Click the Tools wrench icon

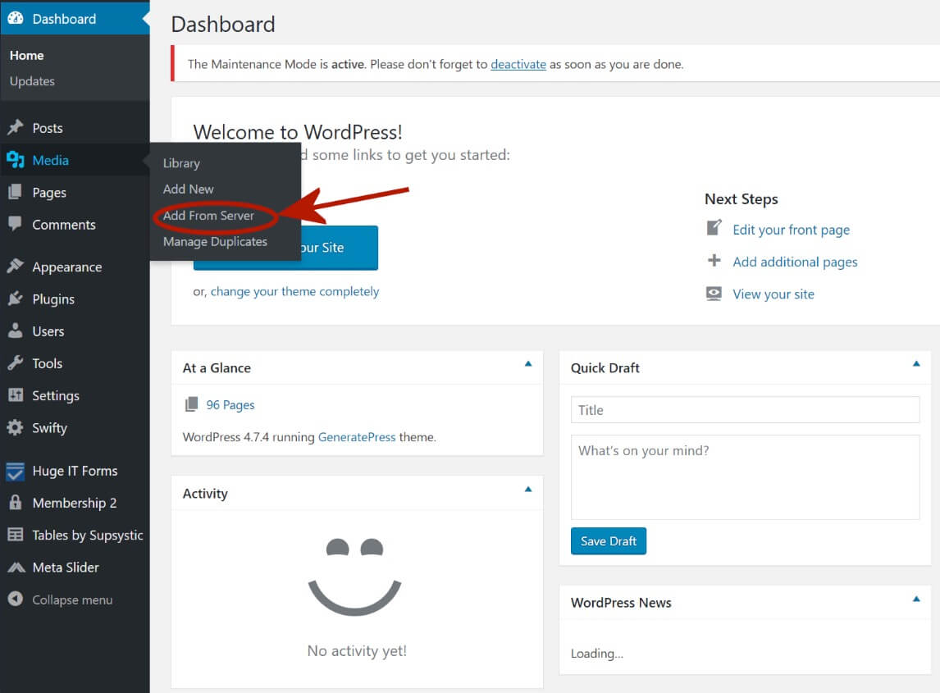[16, 362]
